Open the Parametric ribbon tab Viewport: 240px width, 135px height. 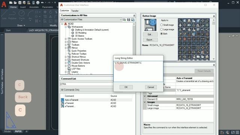click(48, 7)
